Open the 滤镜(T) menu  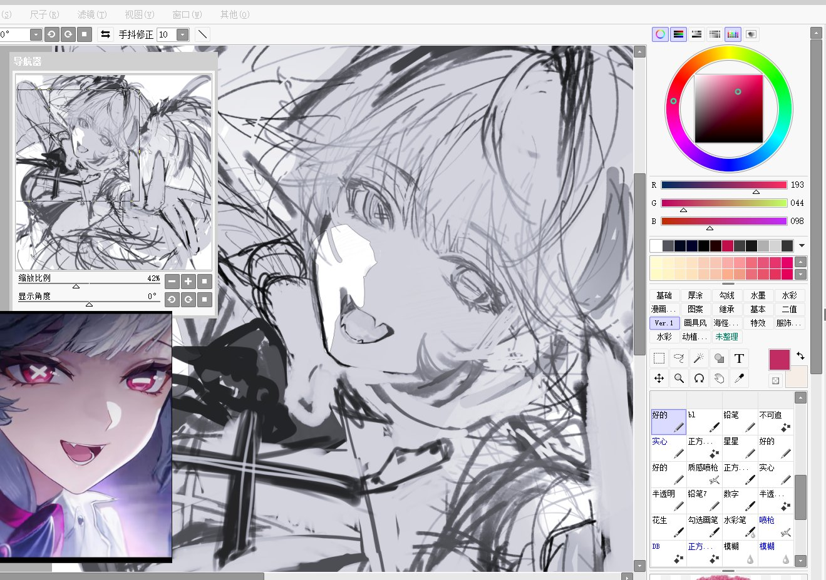click(x=92, y=14)
